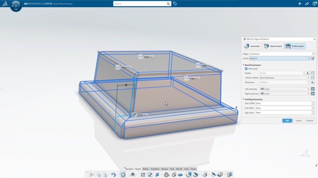This screenshot has width=318, height=178.
Task: Click the search magnifier icon
Action: [x=168, y=4]
